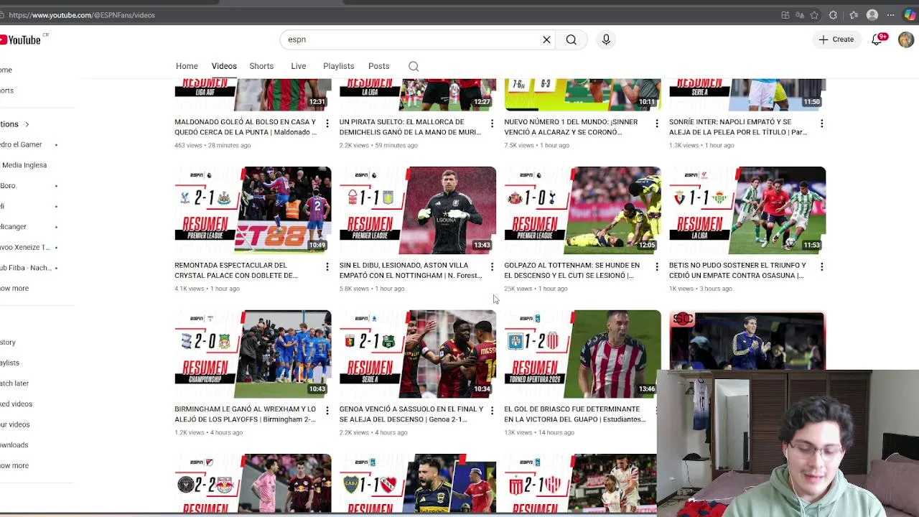Open the Shorts tab

click(x=261, y=66)
